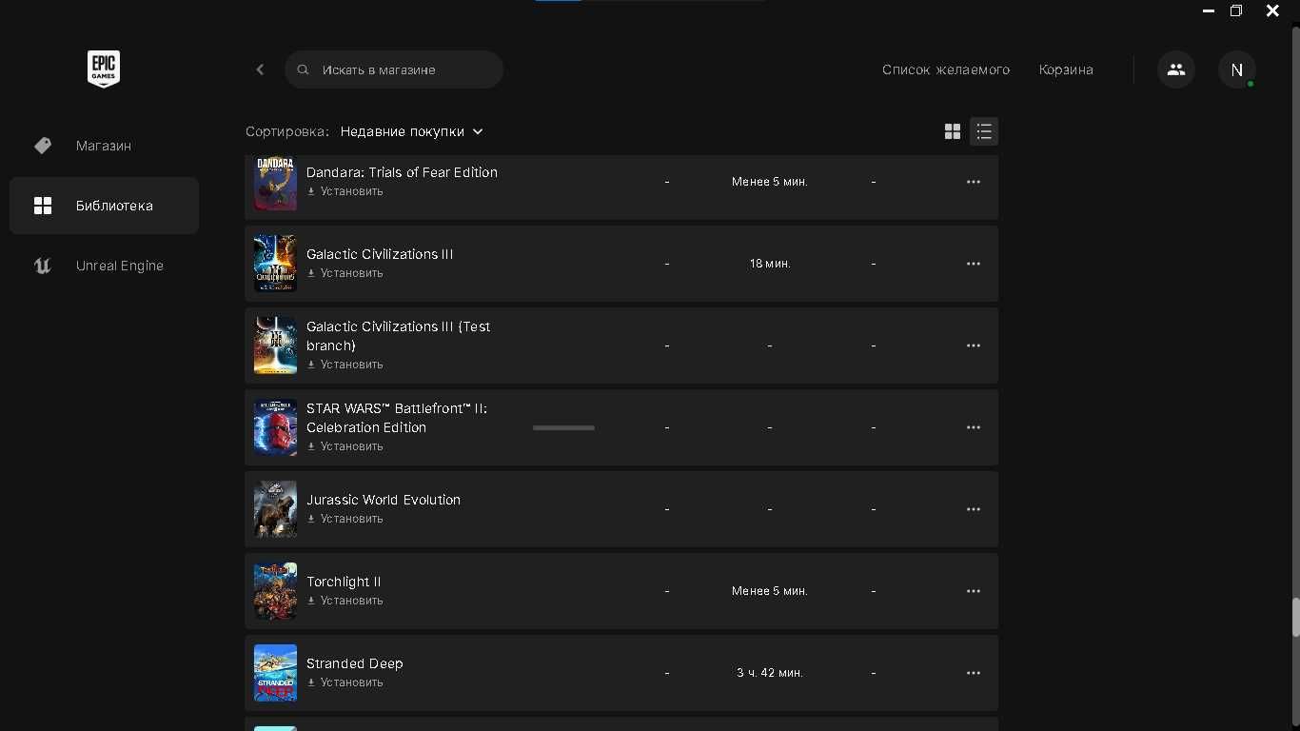Click Jurassic World Evolution cover thumbnail
Viewport: 1300px width, 731px height.
(275, 509)
